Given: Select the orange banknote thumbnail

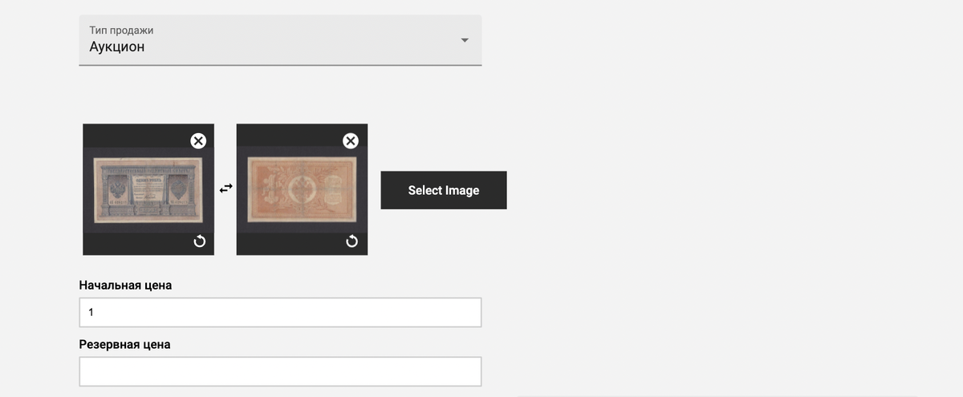Looking at the screenshot, I should click(x=302, y=190).
